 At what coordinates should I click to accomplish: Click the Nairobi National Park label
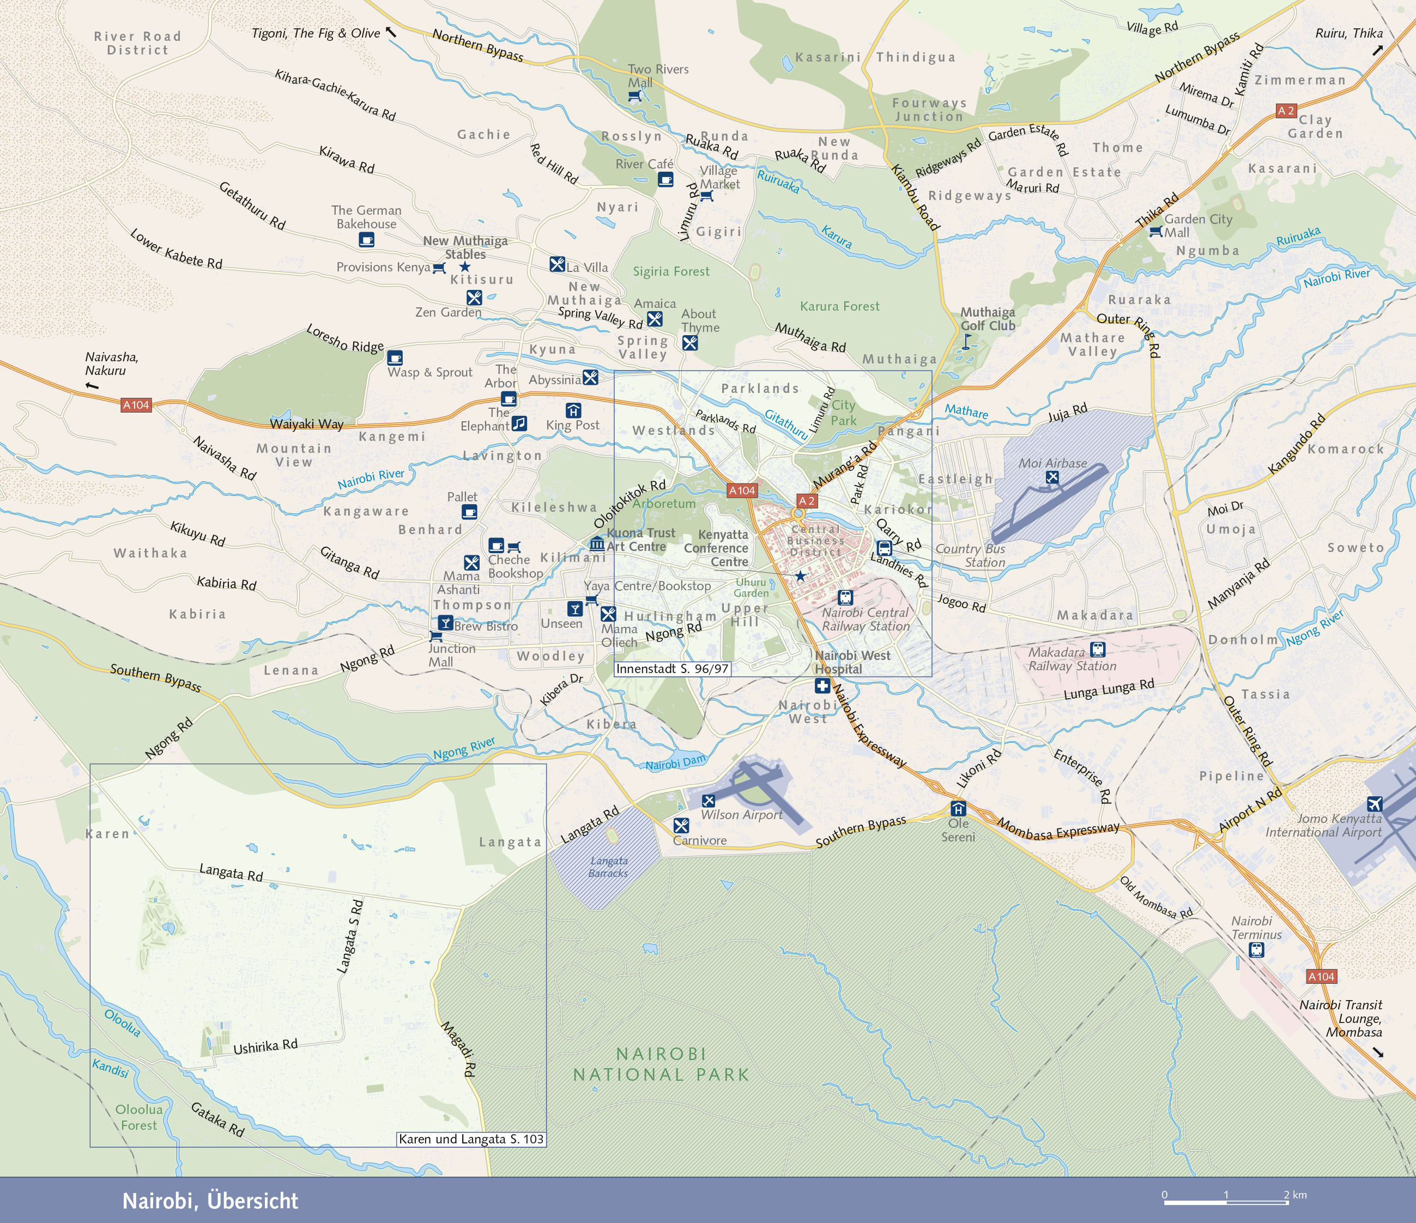661,1064
